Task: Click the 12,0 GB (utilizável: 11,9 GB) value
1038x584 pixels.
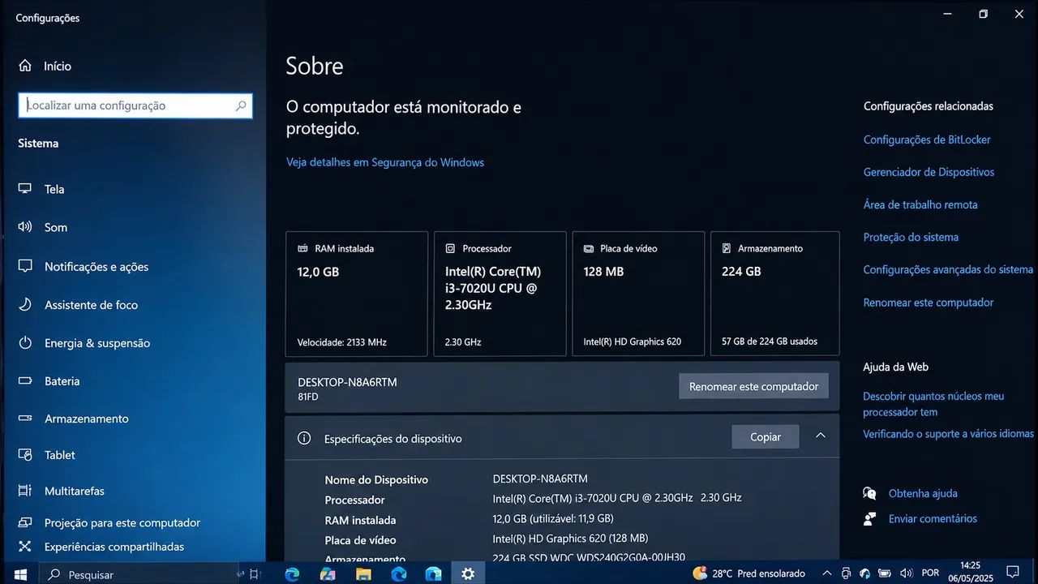Action: (x=553, y=518)
